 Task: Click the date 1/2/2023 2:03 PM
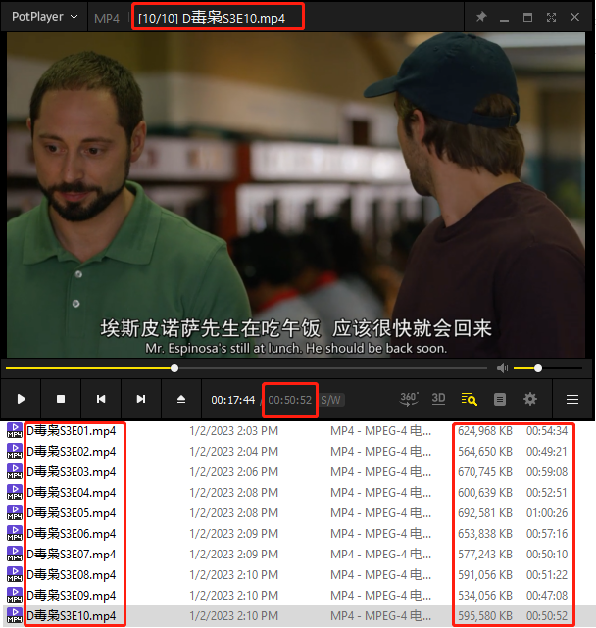point(233,431)
